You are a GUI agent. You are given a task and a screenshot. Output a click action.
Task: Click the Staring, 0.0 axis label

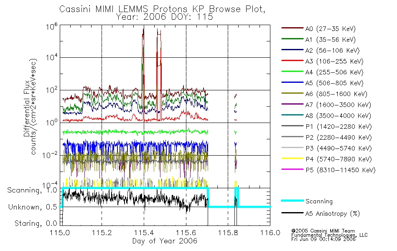point(36,224)
